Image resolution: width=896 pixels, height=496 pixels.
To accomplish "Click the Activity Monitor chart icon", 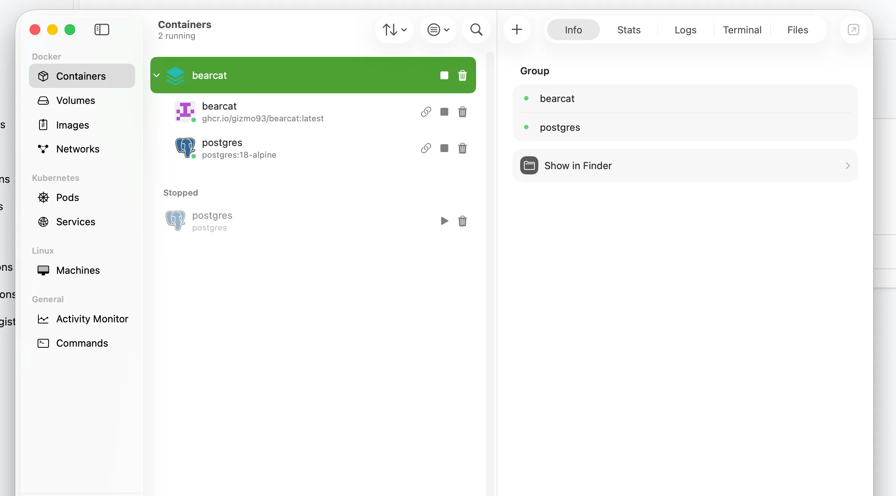I will pos(43,319).
